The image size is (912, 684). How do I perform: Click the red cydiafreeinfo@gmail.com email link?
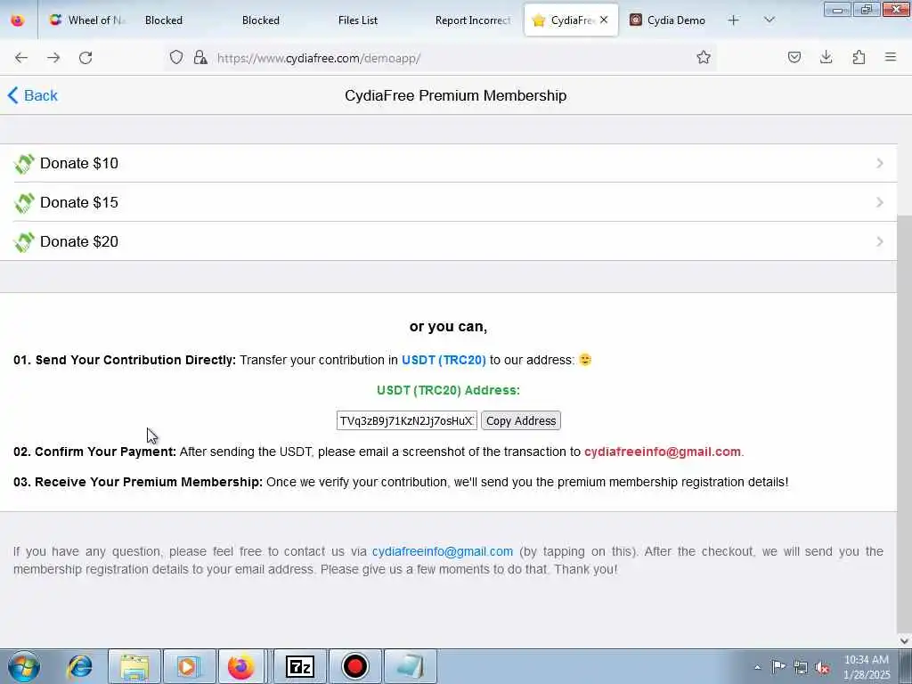(663, 452)
